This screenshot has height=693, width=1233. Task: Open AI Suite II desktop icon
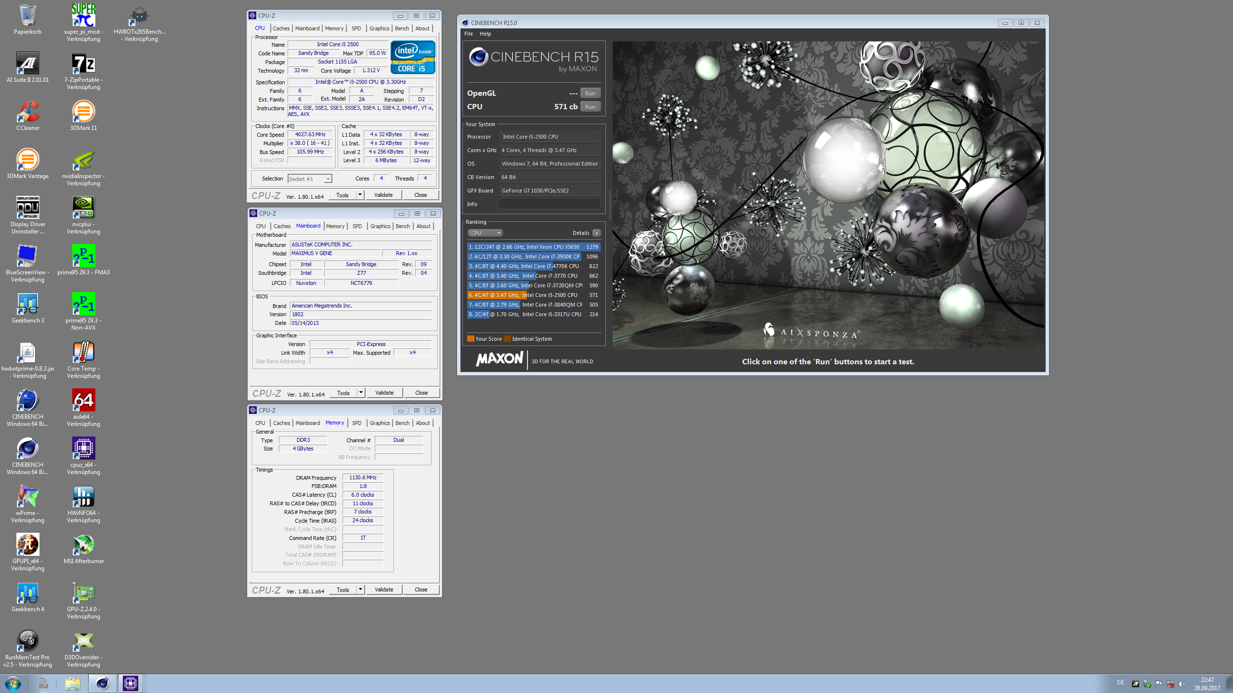click(x=27, y=67)
